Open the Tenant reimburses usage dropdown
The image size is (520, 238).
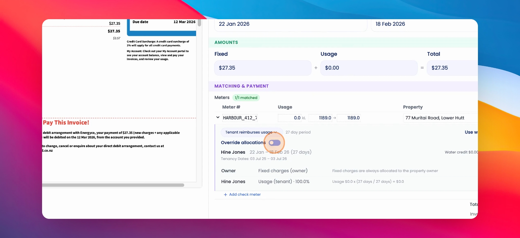pos(251,132)
